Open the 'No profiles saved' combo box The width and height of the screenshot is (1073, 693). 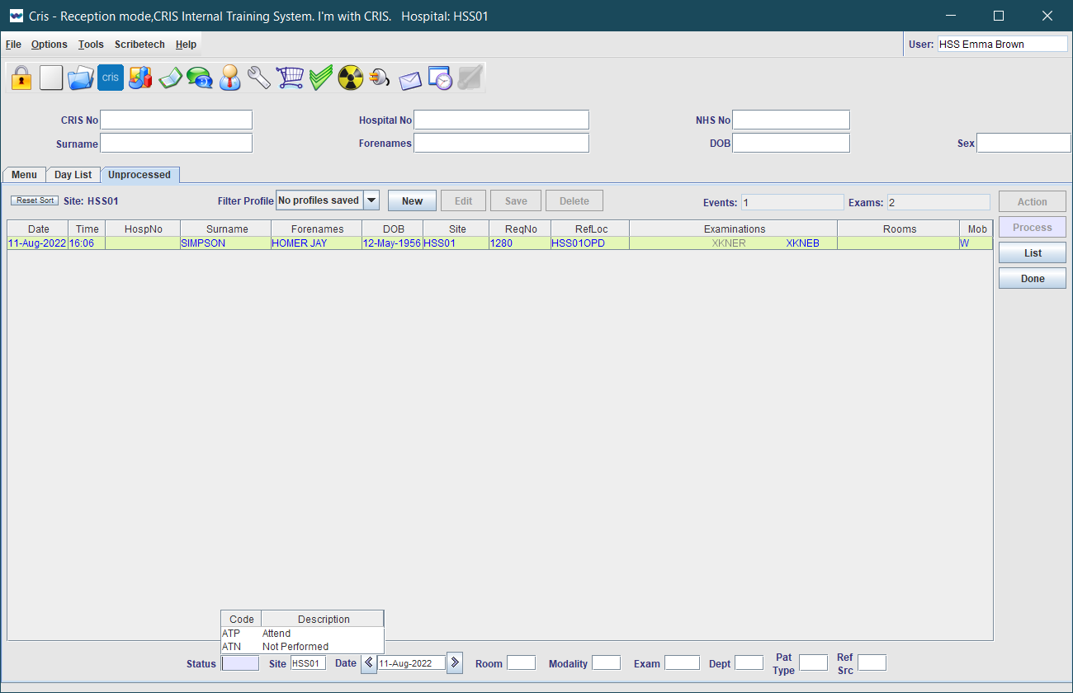click(327, 200)
